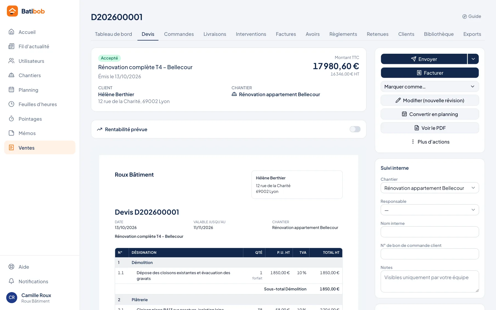This screenshot has width=496, height=310.
Task: Open the Marquer comme… dropdown
Action: pos(430,87)
